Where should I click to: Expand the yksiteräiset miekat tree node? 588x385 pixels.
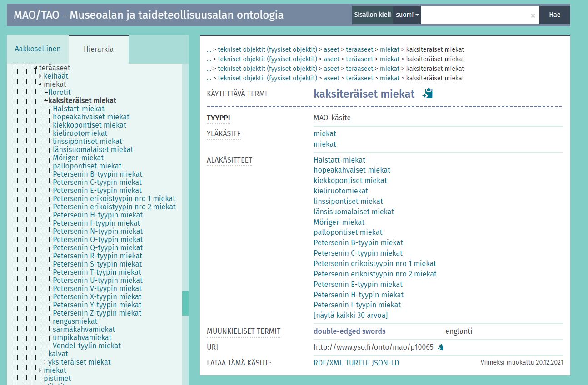[x=45, y=362]
